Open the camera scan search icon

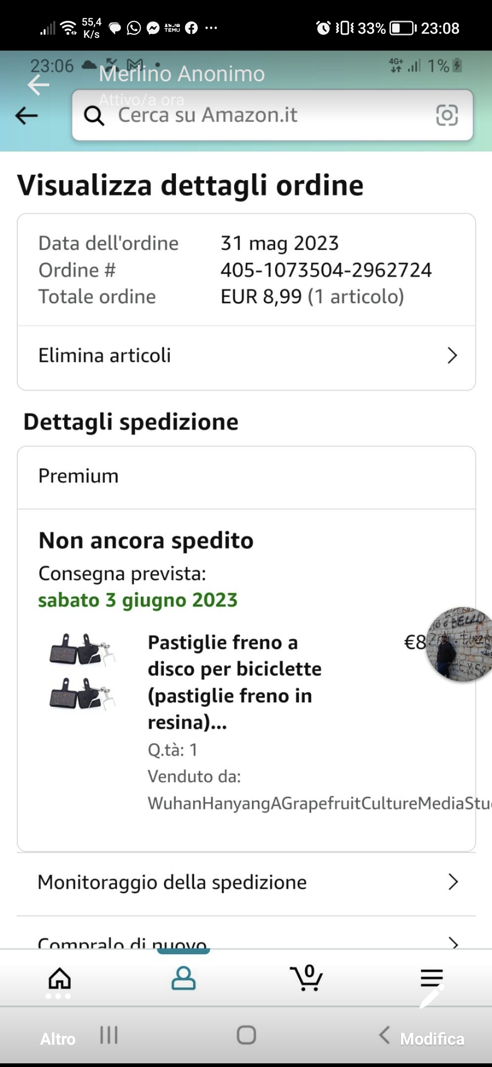pyautogui.click(x=447, y=115)
